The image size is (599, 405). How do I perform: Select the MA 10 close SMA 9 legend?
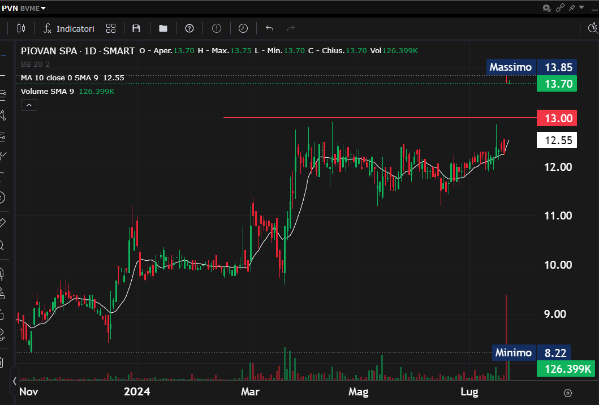coord(72,78)
